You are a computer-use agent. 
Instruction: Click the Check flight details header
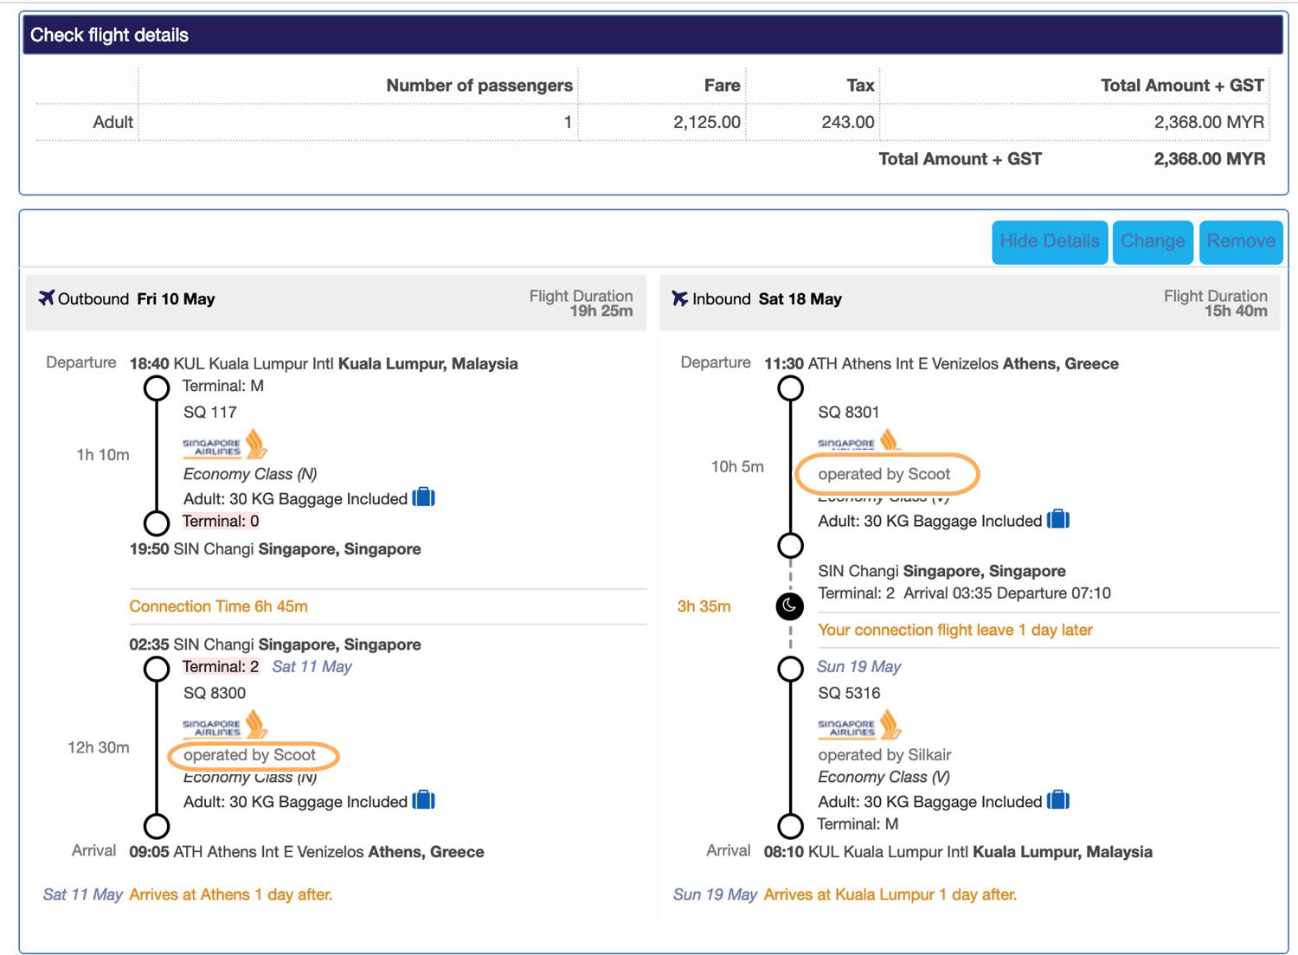click(652, 35)
